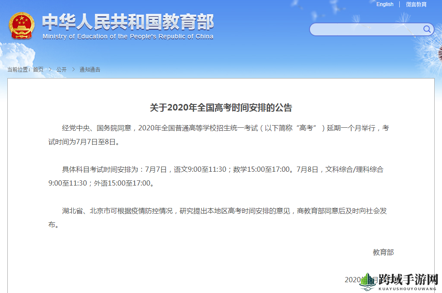The width and height of the screenshot is (442, 293).
Task: Click the announcement title 关于2020年全国高考时间安排的公告
Action: coord(221,107)
